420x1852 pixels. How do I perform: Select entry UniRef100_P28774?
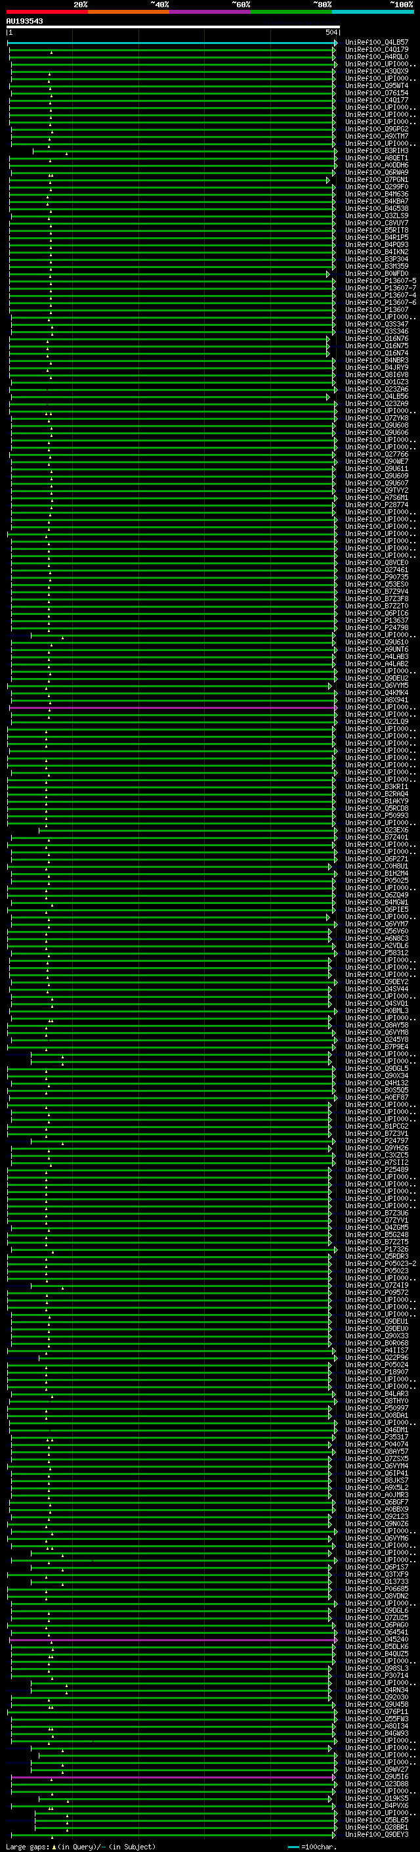pos(377,505)
